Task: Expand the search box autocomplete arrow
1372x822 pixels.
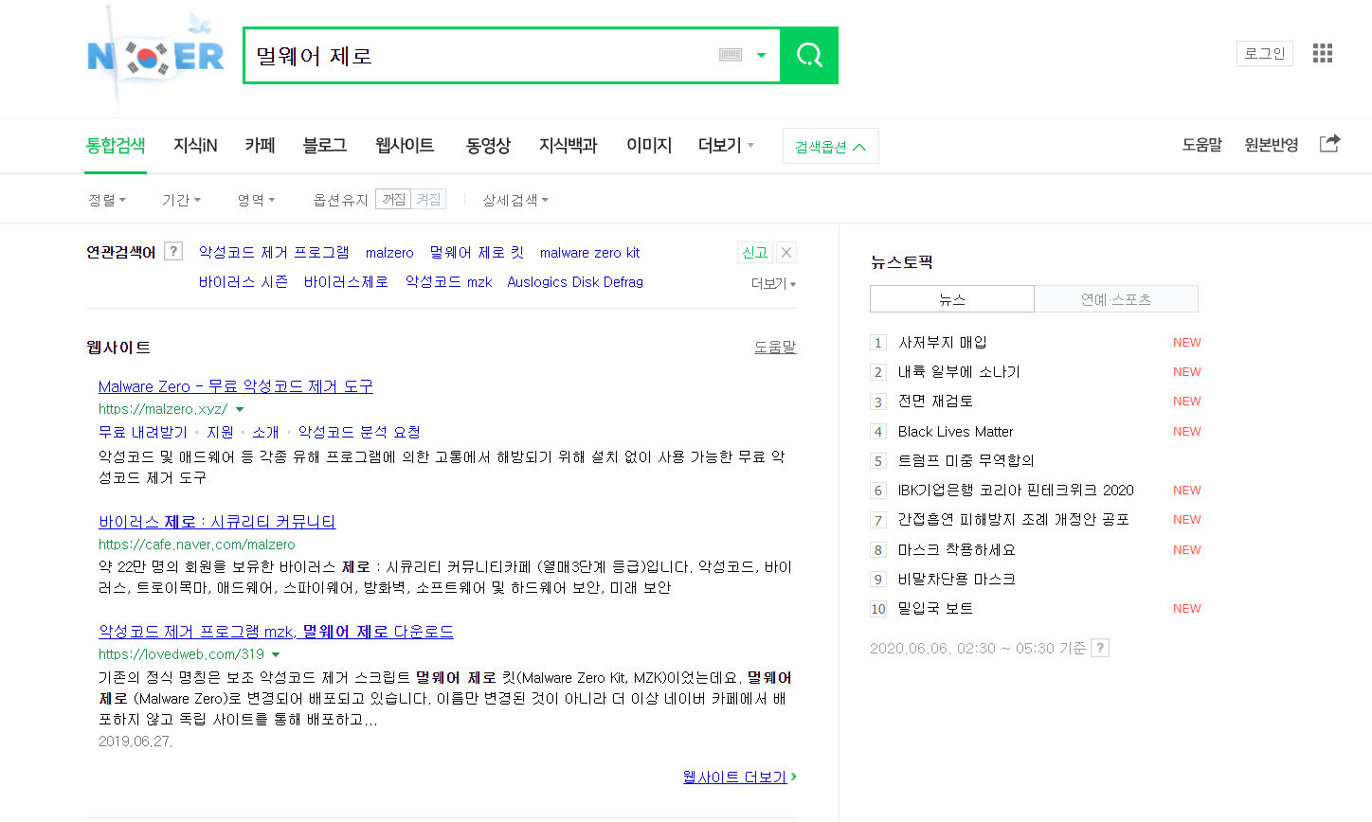Action: [x=761, y=55]
